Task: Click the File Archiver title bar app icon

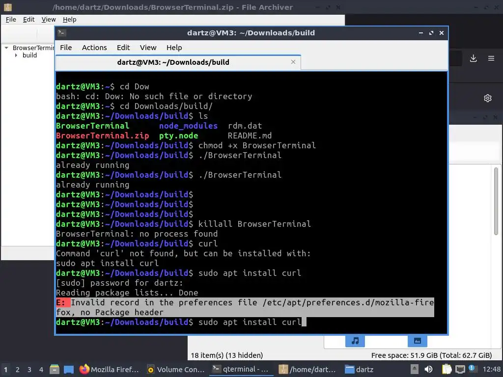Action: pos(7,7)
